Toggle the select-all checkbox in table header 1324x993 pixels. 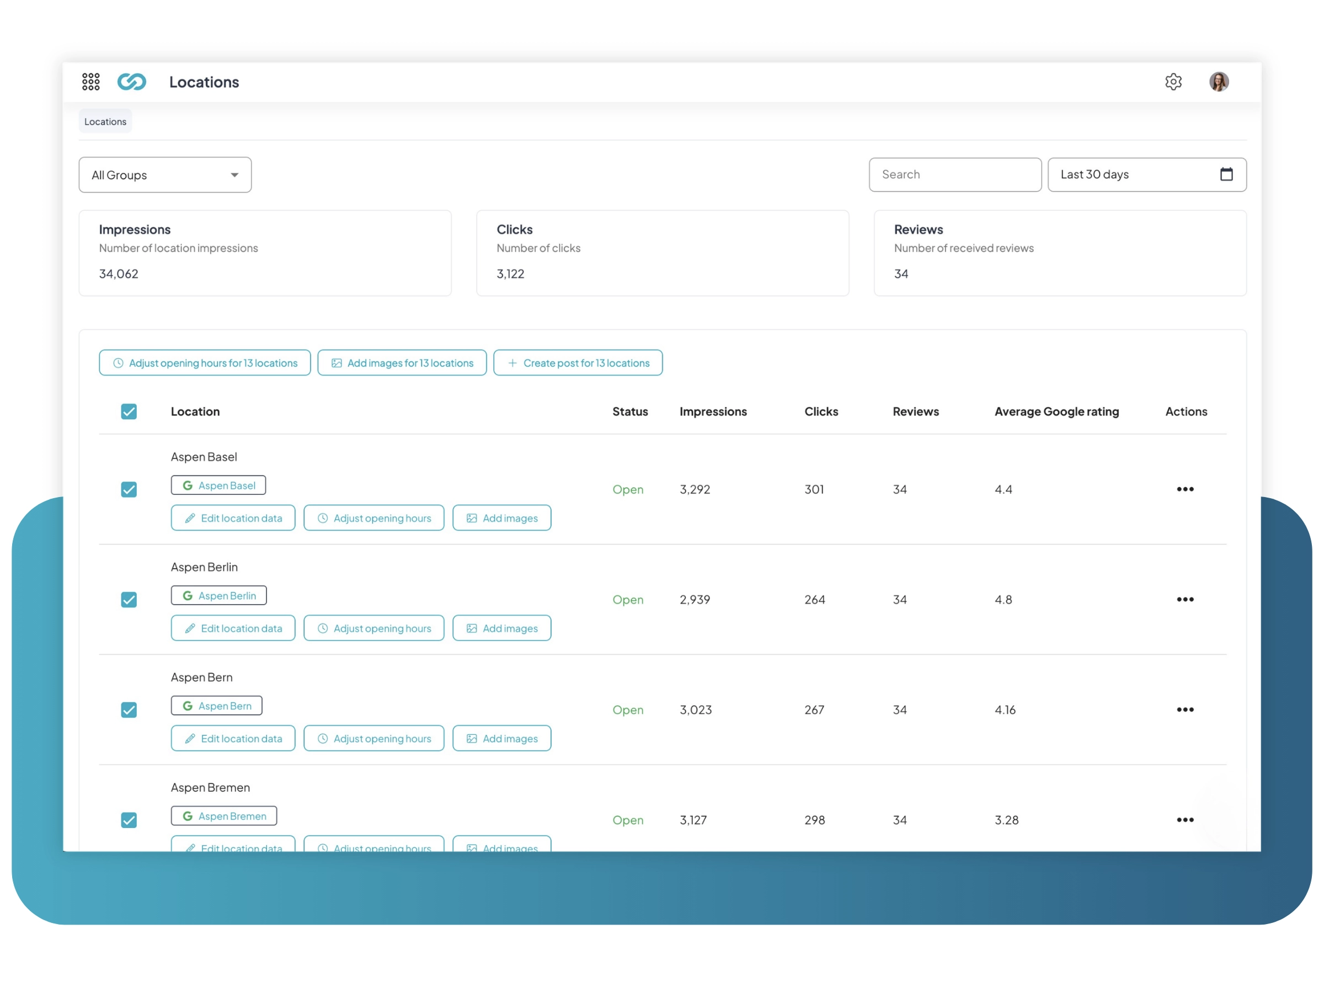129,411
